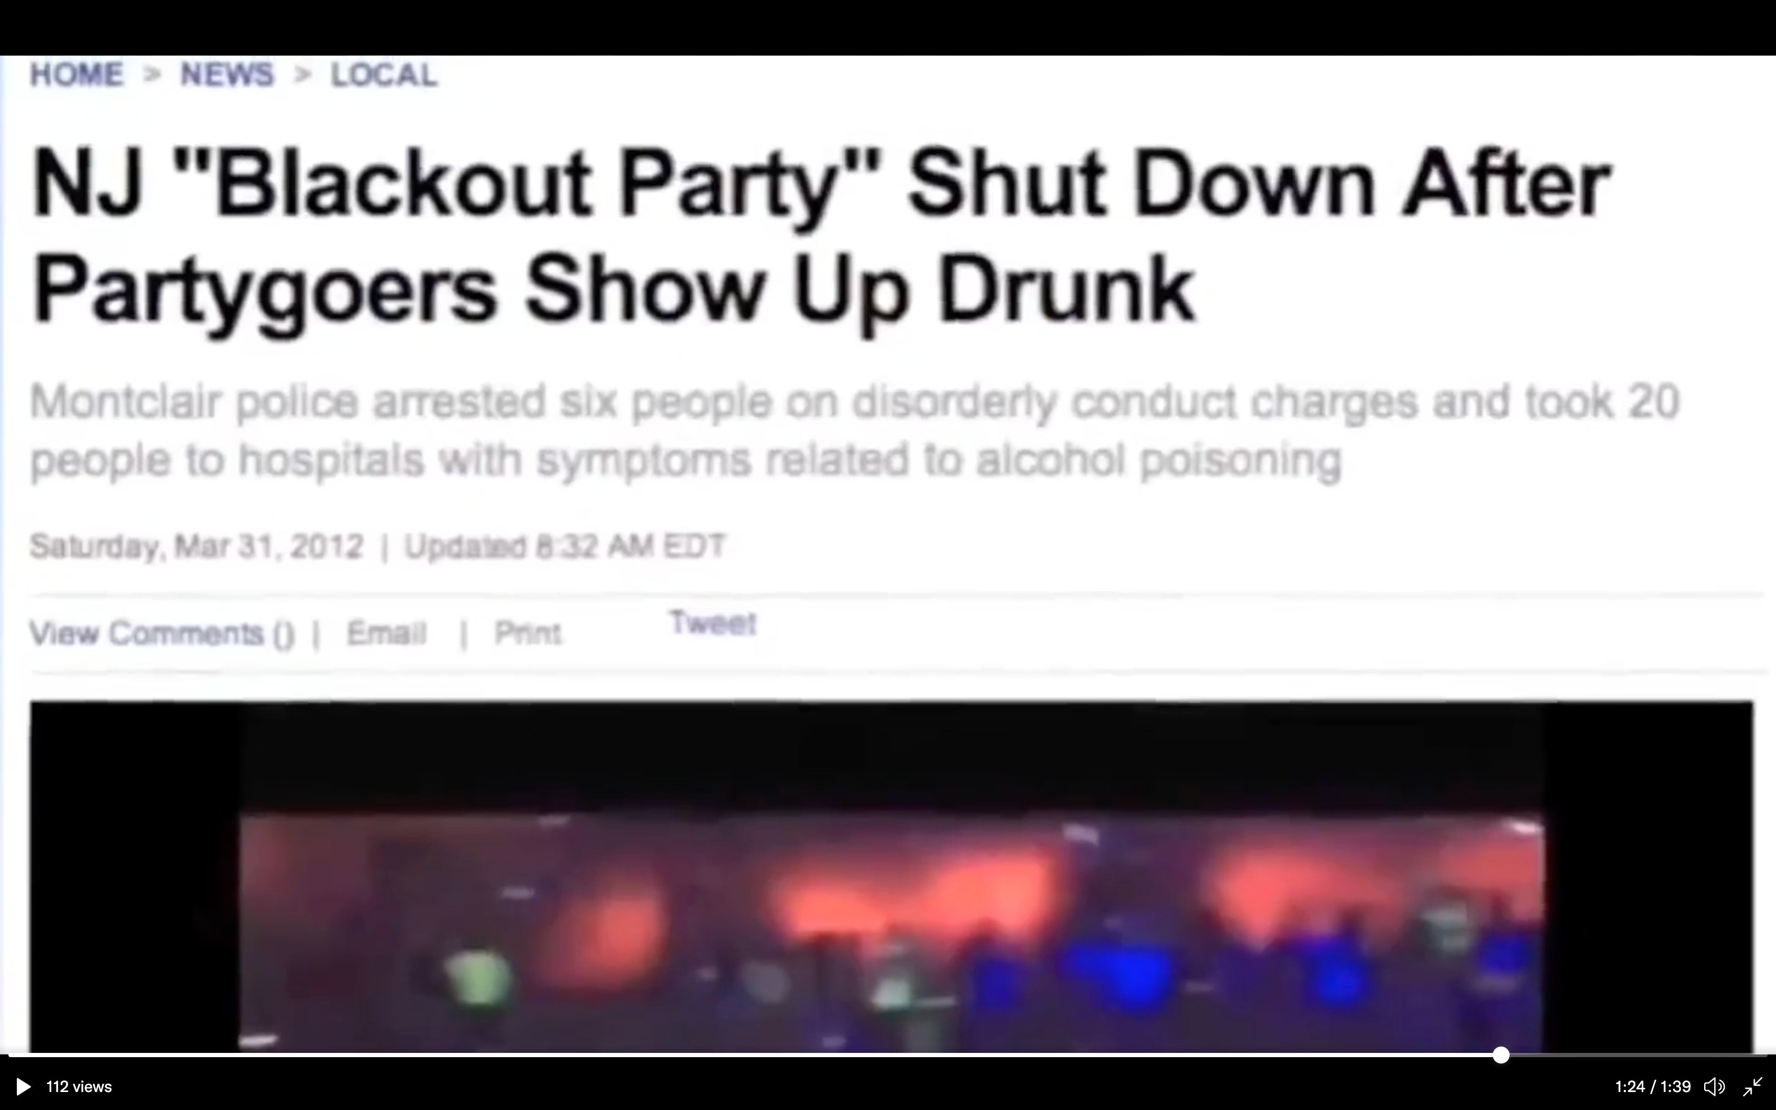1776x1110 pixels.
Task: Open View Comments link
Action: pos(162,634)
